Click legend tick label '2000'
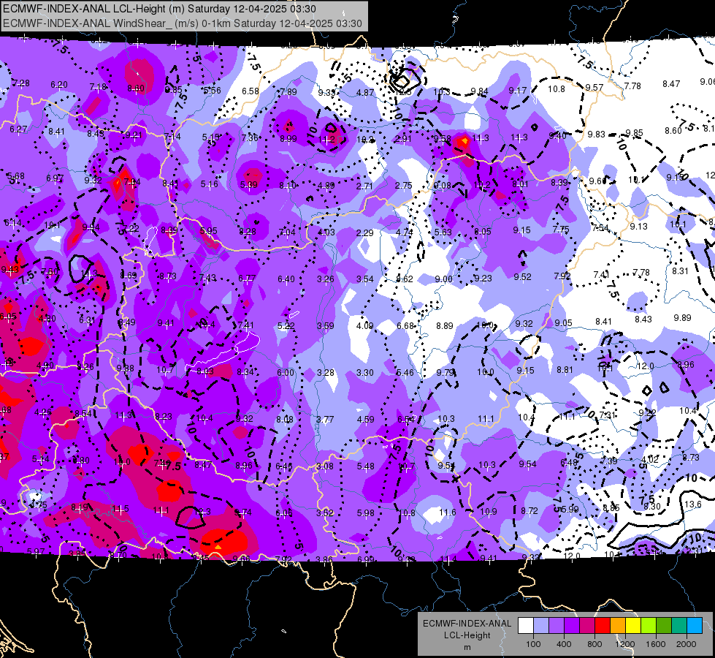715x658 pixels. pos(687,644)
